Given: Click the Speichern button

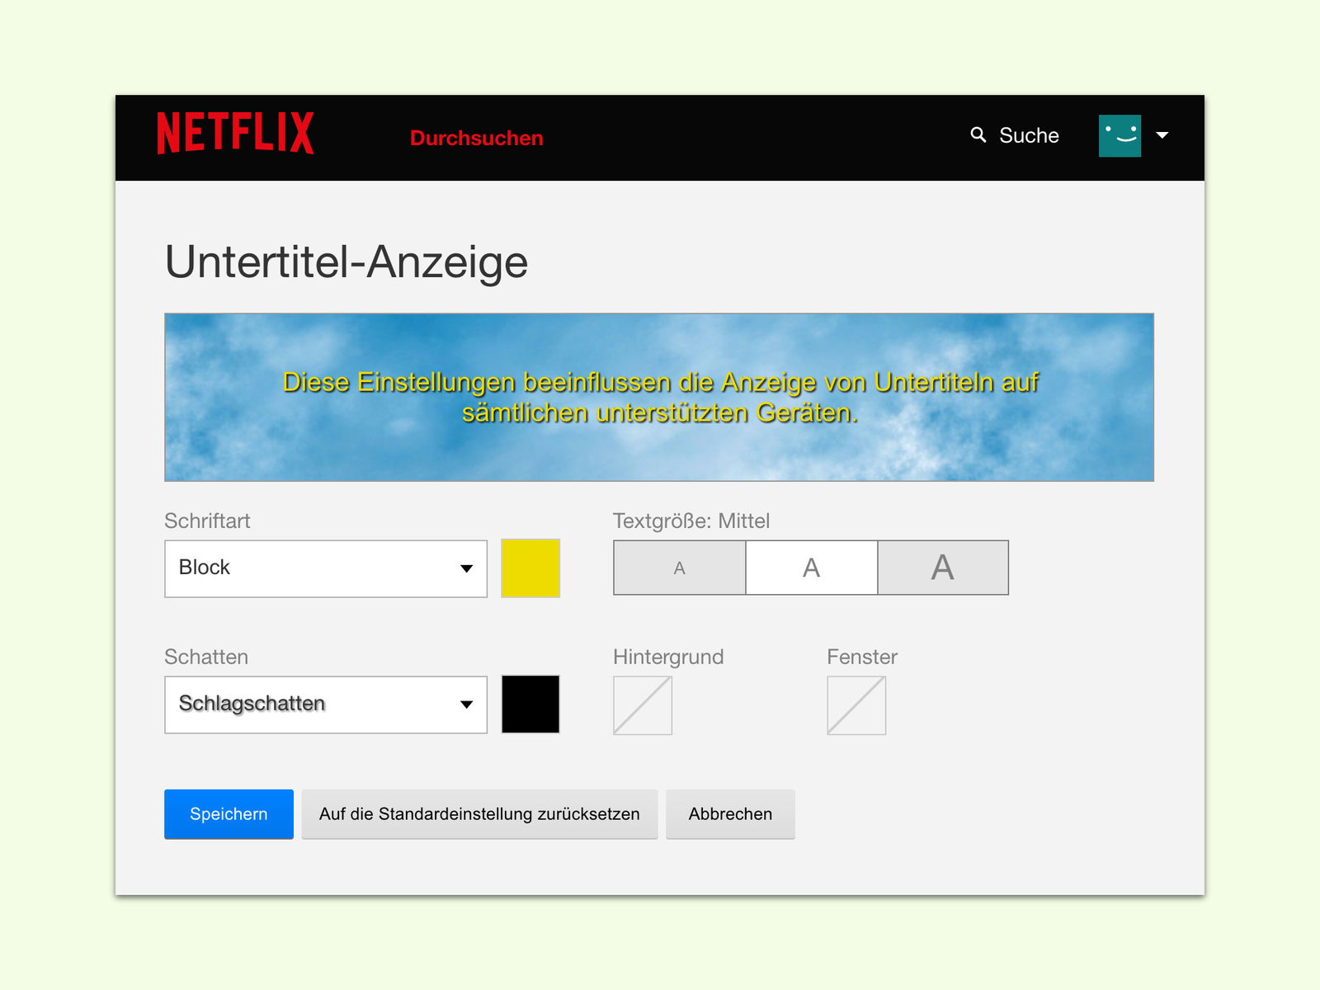Looking at the screenshot, I should point(229,814).
